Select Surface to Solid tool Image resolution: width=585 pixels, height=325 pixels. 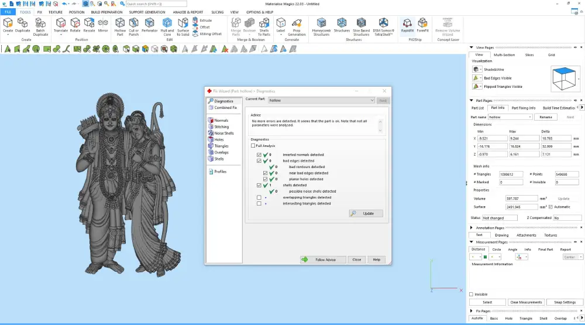click(183, 27)
